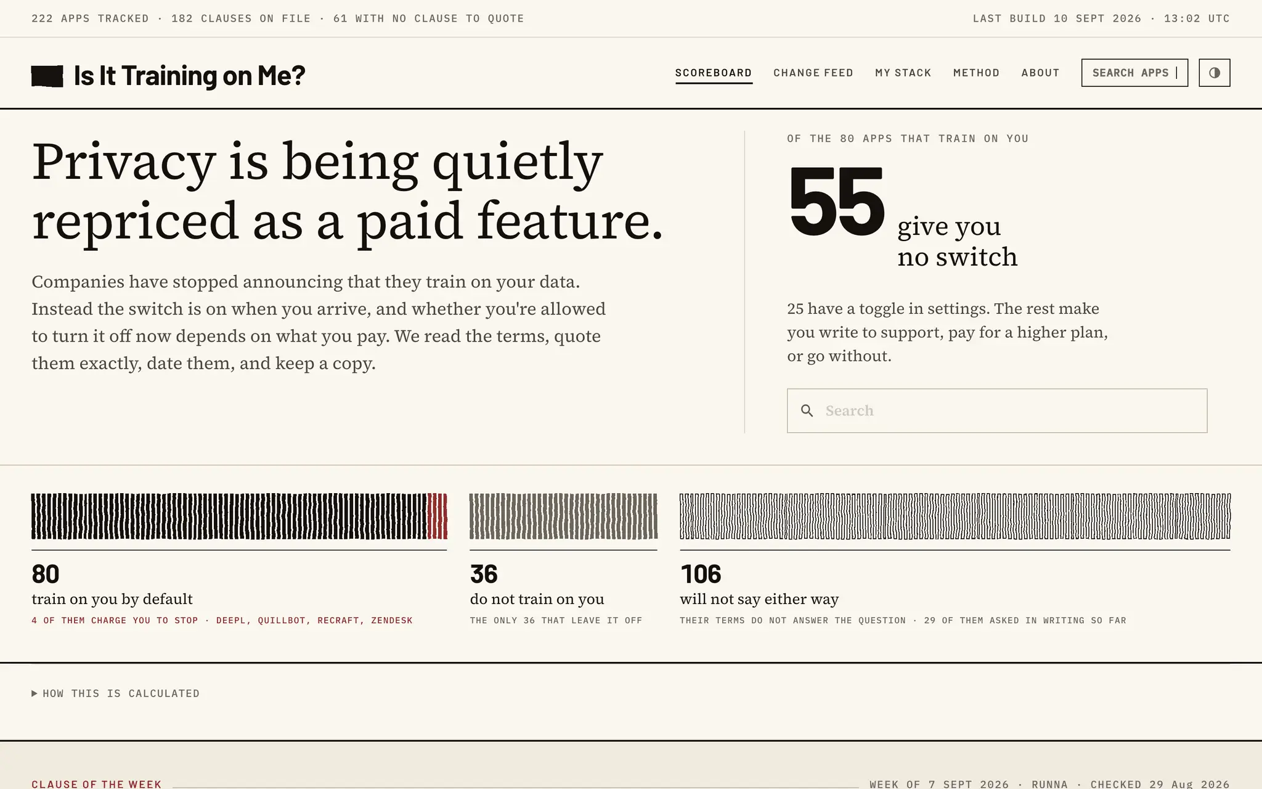Image resolution: width=1262 pixels, height=789 pixels.
Task: Click the Last Build 10 Sept 2026 status
Action: 1101,18
